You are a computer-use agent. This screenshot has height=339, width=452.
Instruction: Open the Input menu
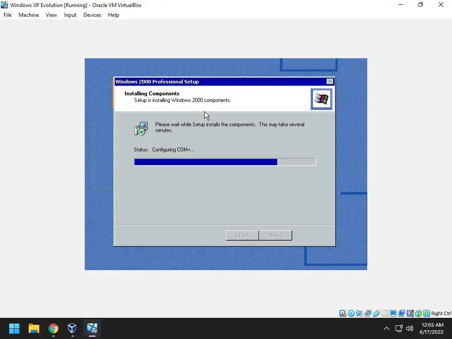click(x=70, y=15)
